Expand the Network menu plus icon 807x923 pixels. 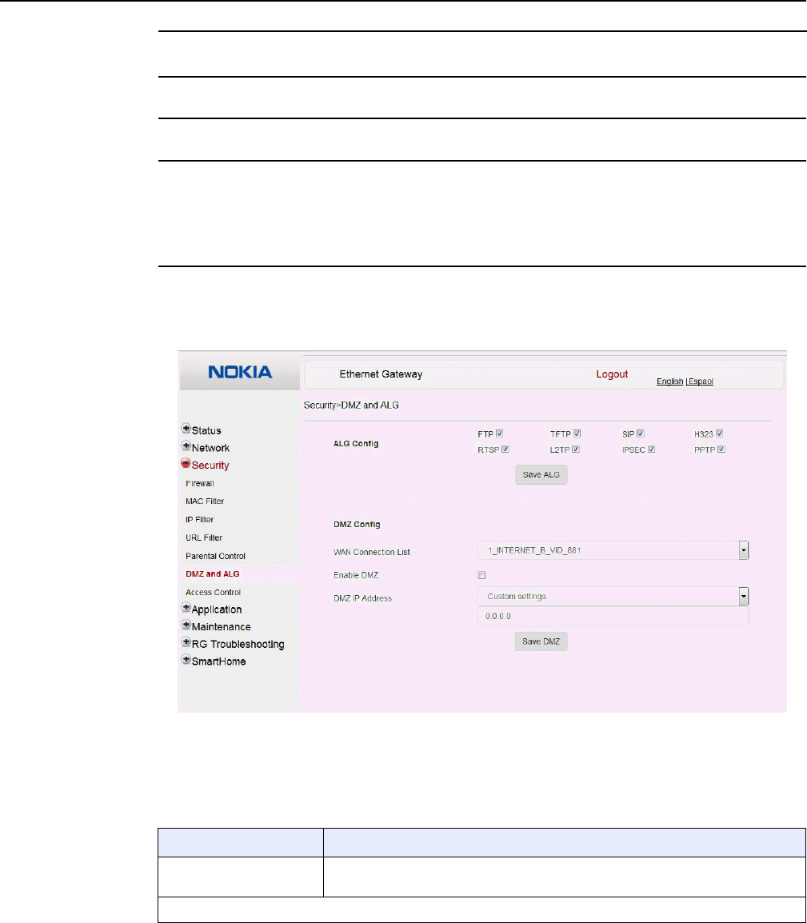tap(186, 446)
